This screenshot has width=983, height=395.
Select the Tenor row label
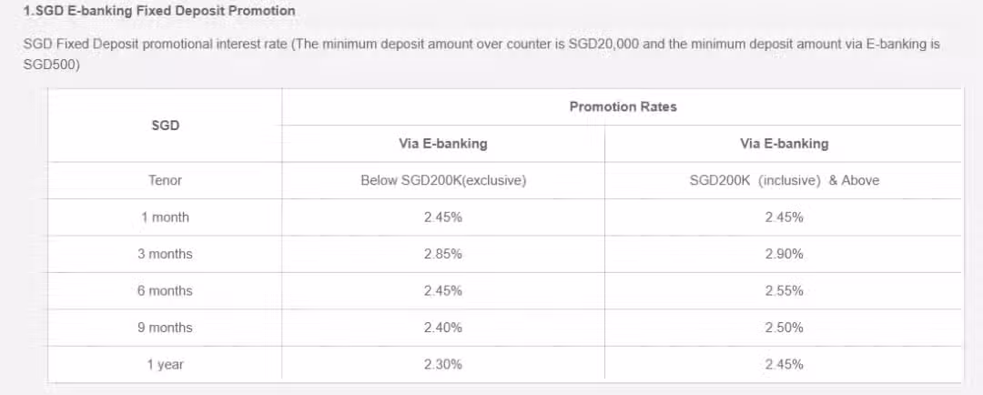pyautogui.click(x=165, y=180)
